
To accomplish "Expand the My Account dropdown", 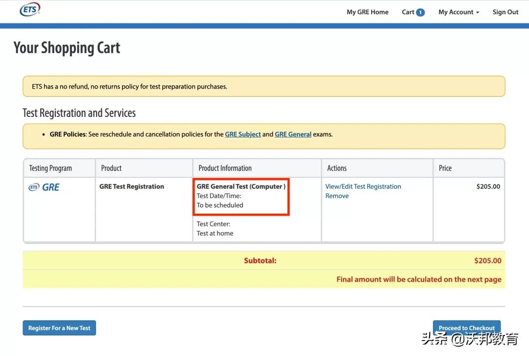I will (x=458, y=12).
